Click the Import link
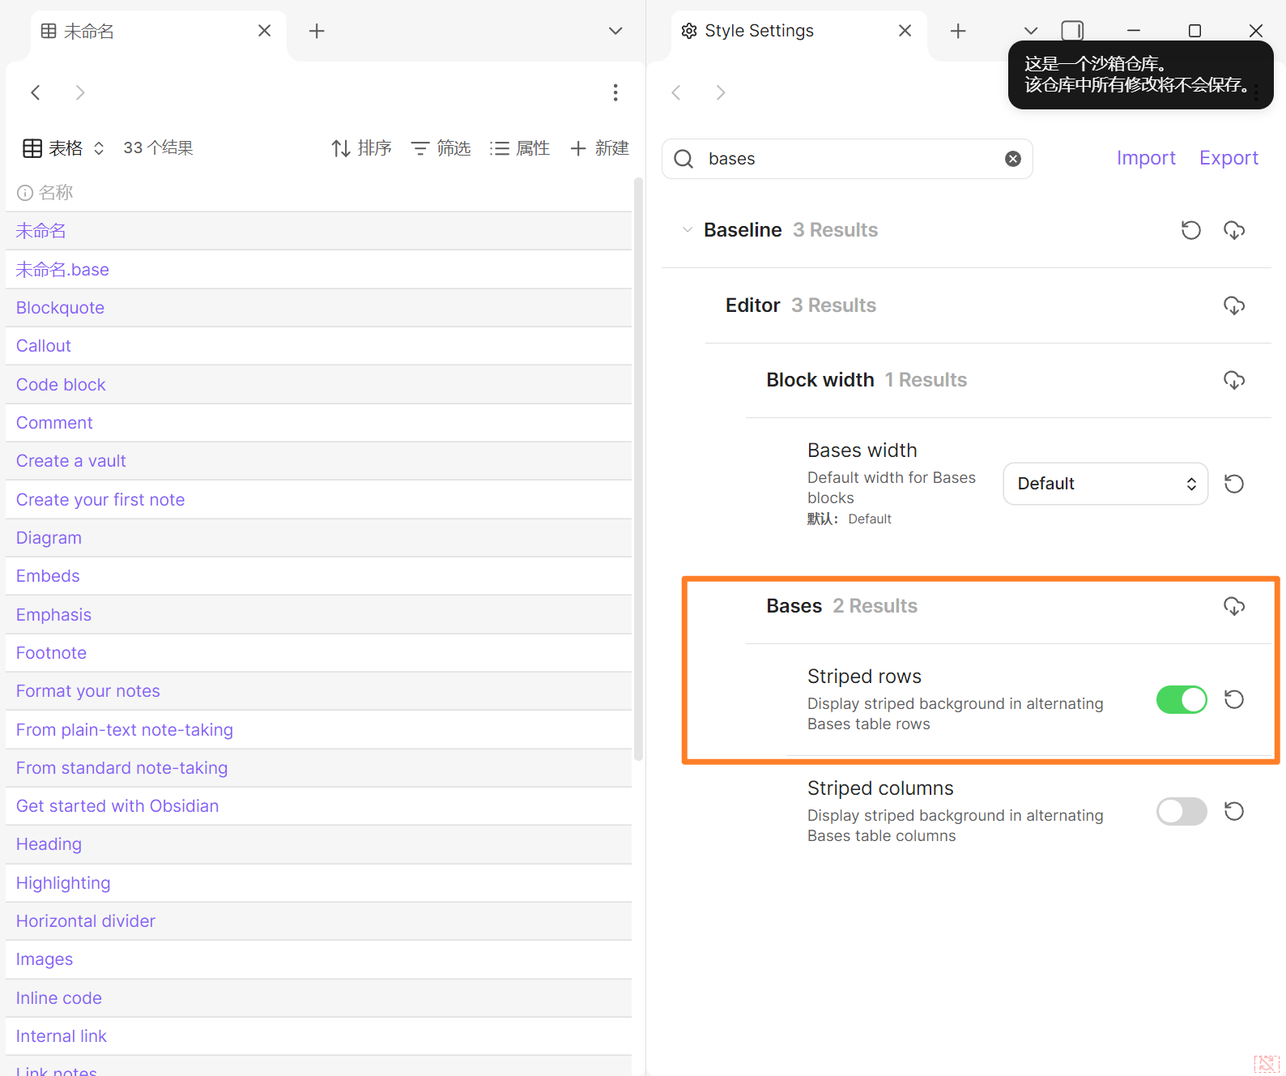1286x1076 pixels. pyautogui.click(x=1145, y=158)
